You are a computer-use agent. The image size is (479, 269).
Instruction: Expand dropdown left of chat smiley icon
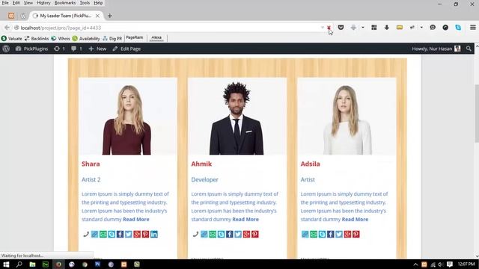[x=421, y=28]
